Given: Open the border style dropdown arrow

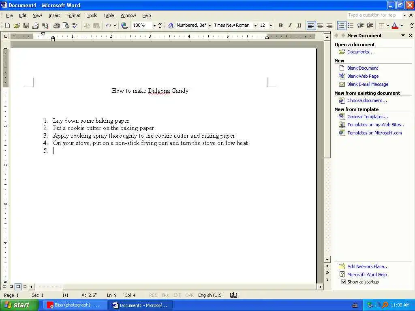Looking at the screenshot, I should 388,26.
